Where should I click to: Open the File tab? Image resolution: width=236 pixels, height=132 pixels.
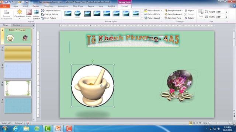tap(5, 6)
